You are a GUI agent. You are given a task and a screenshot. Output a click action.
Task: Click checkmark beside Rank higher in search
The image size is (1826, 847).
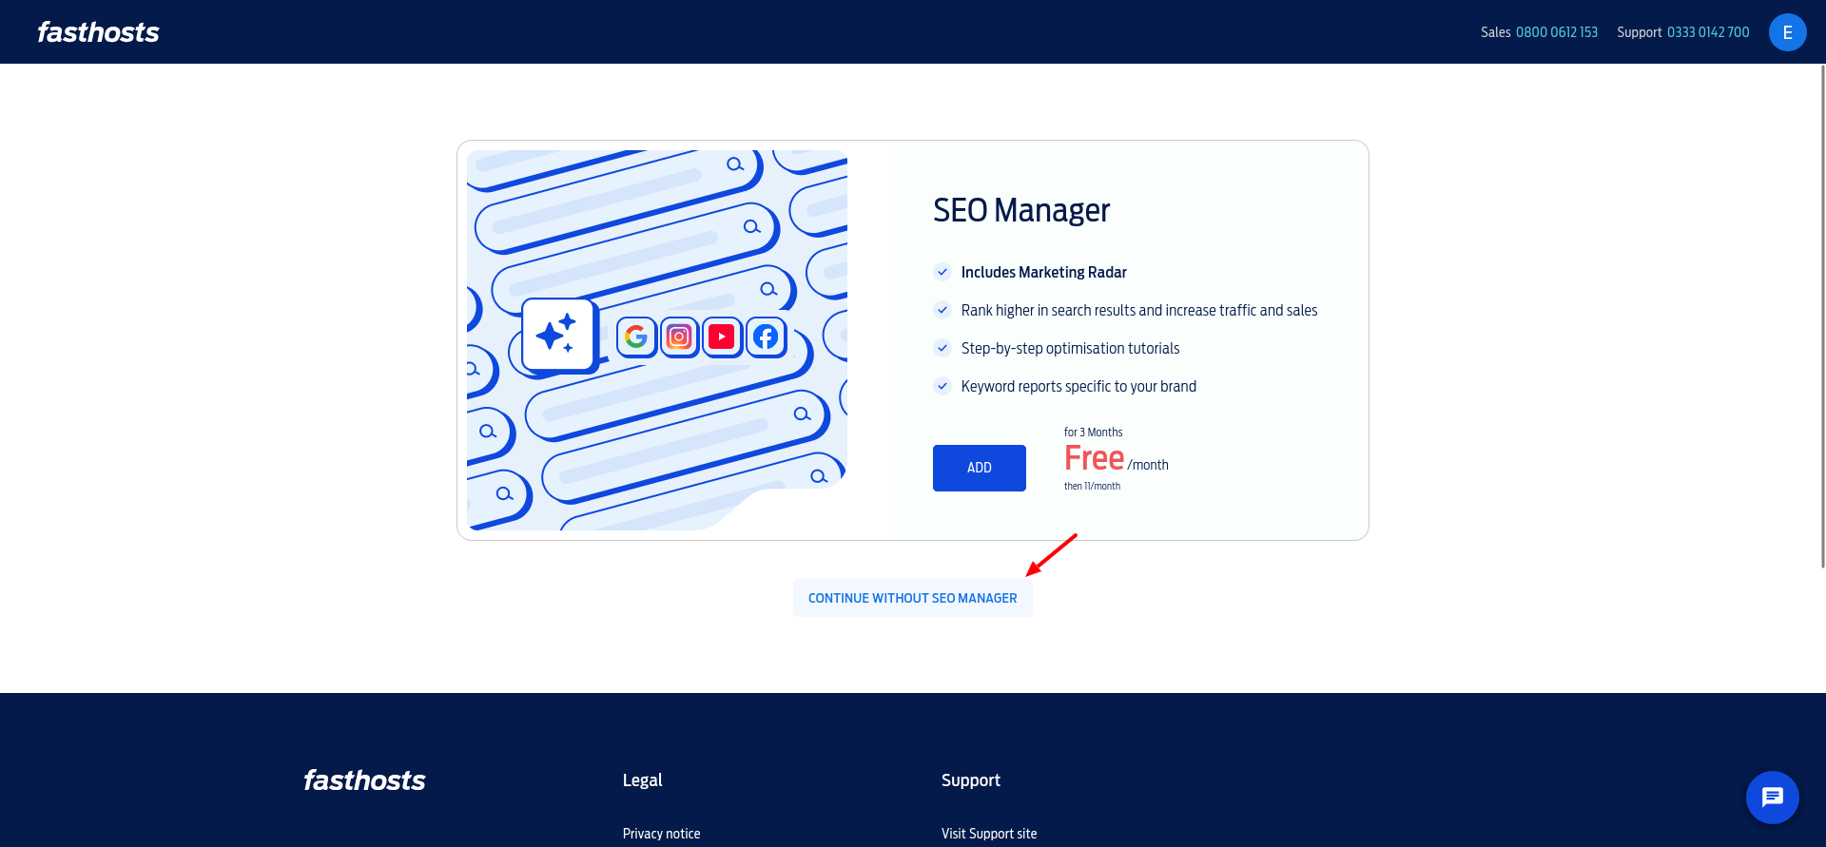click(x=942, y=310)
